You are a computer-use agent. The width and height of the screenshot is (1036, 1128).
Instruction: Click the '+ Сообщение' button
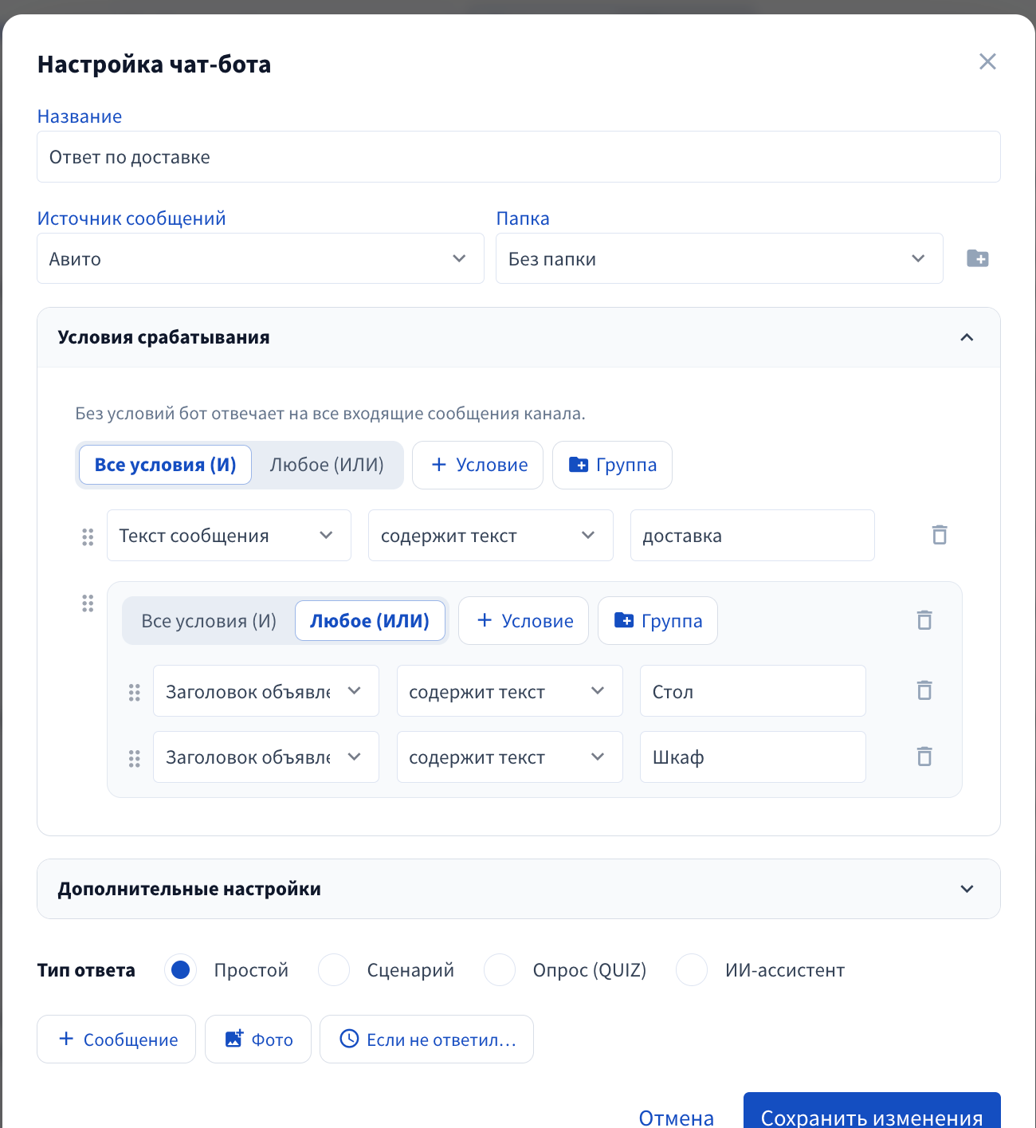pyautogui.click(x=116, y=1040)
